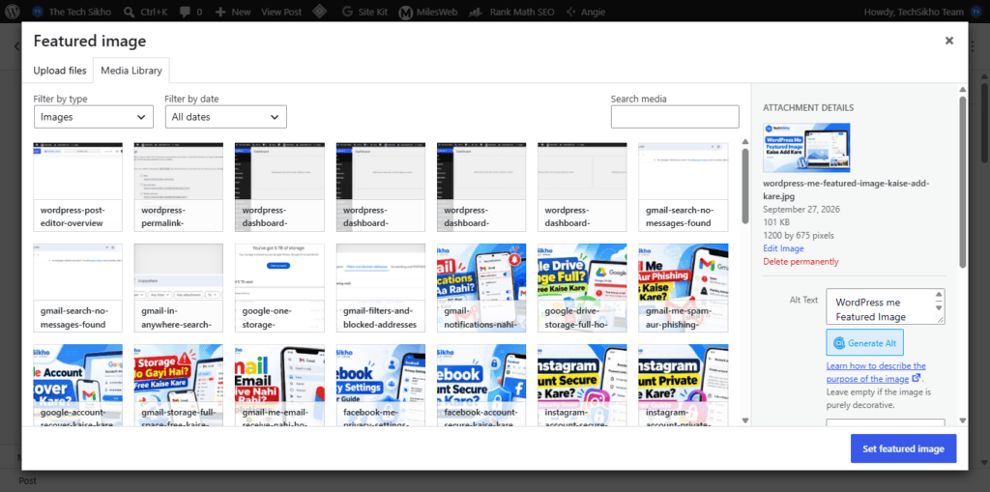Click the filename wordpress-me-featured-image-kaise-add-kare.jpg

click(x=846, y=188)
